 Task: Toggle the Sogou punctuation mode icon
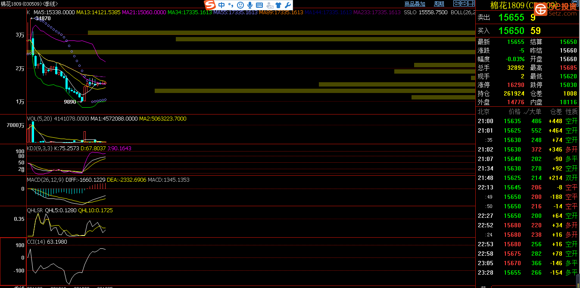coord(231,5)
